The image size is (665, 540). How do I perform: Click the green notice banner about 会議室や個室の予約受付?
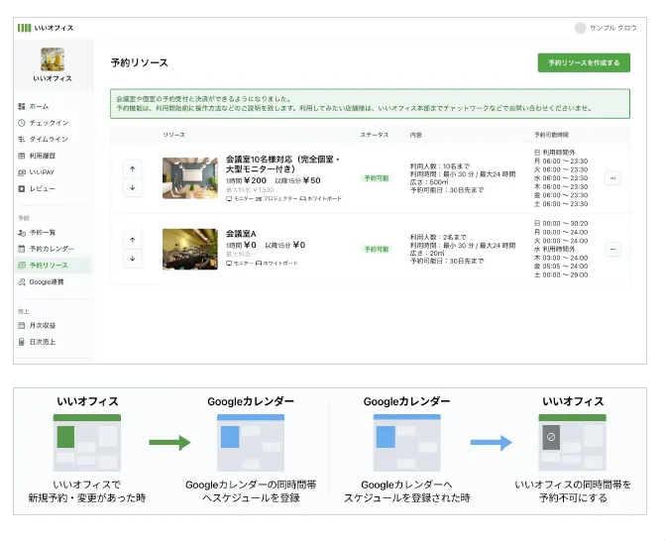pyautogui.click(x=370, y=103)
